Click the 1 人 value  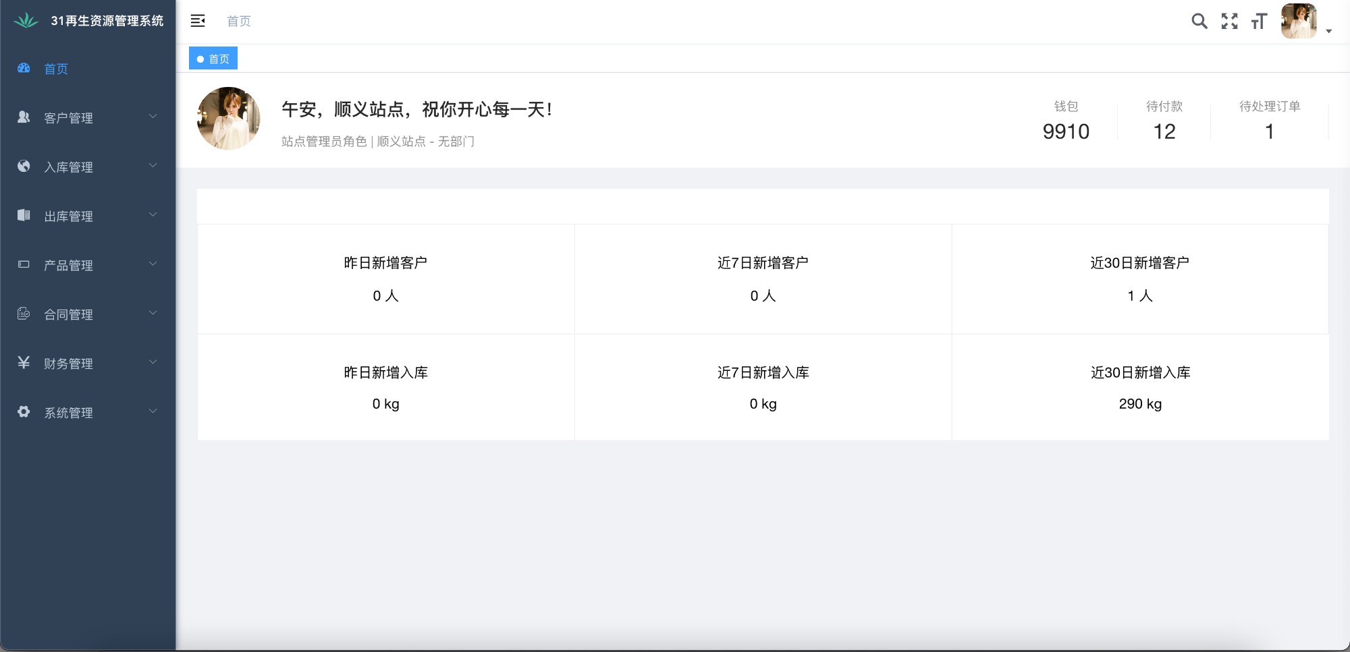coord(1140,296)
